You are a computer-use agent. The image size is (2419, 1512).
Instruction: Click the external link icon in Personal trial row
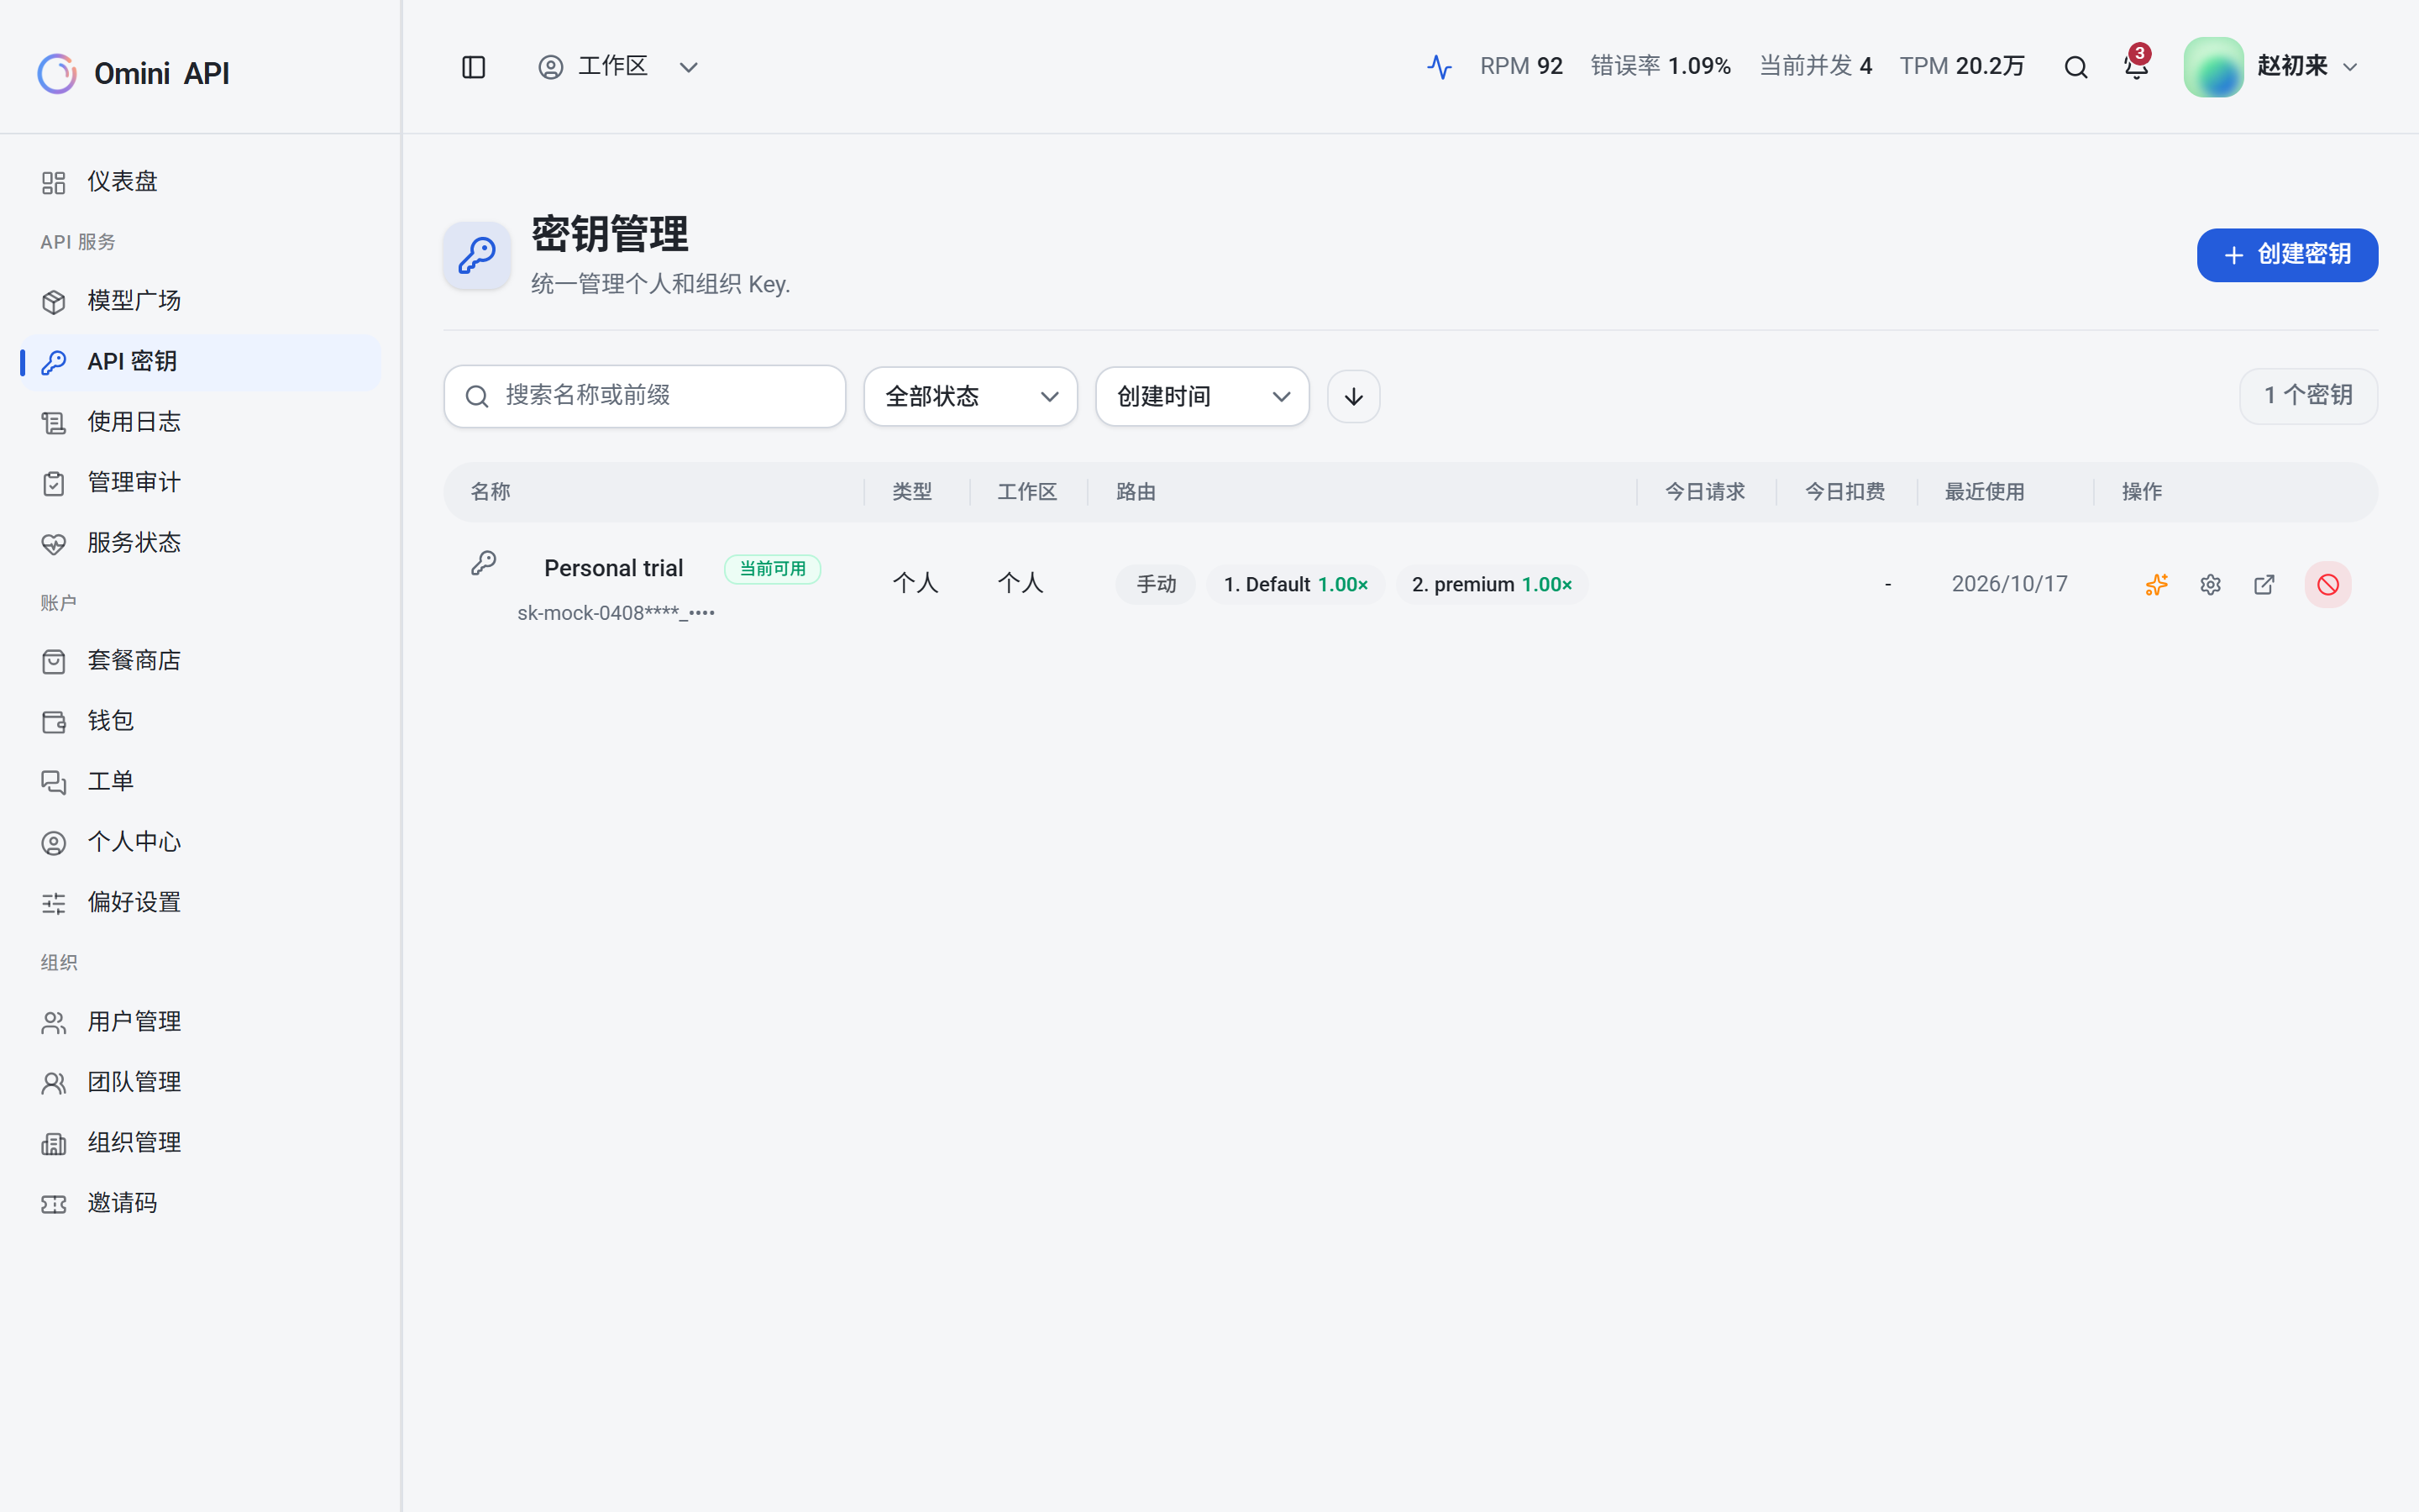(x=2264, y=585)
